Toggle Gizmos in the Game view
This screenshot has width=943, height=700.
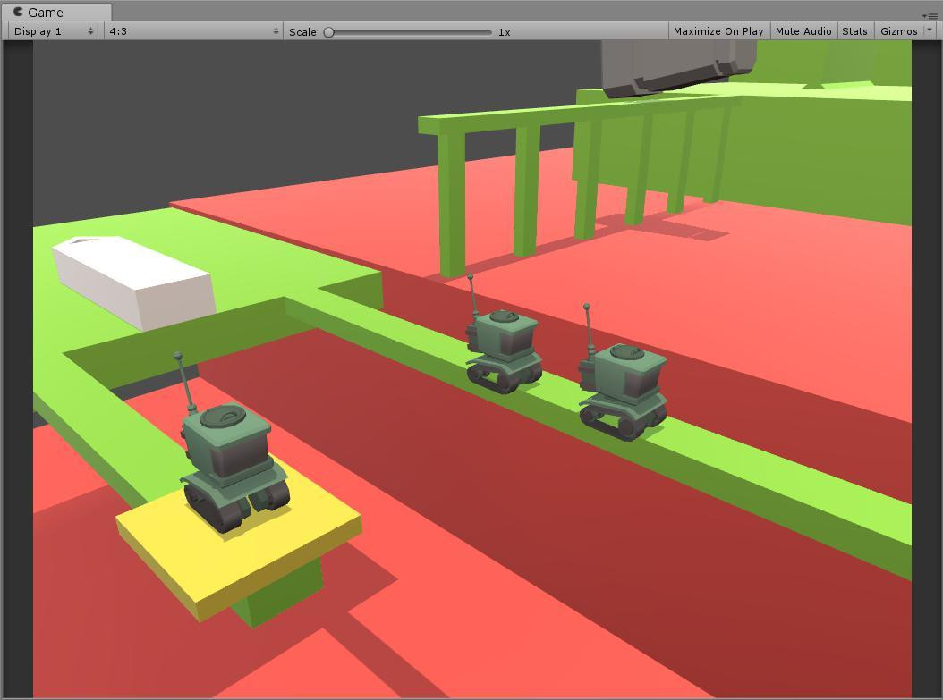coord(898,31)
